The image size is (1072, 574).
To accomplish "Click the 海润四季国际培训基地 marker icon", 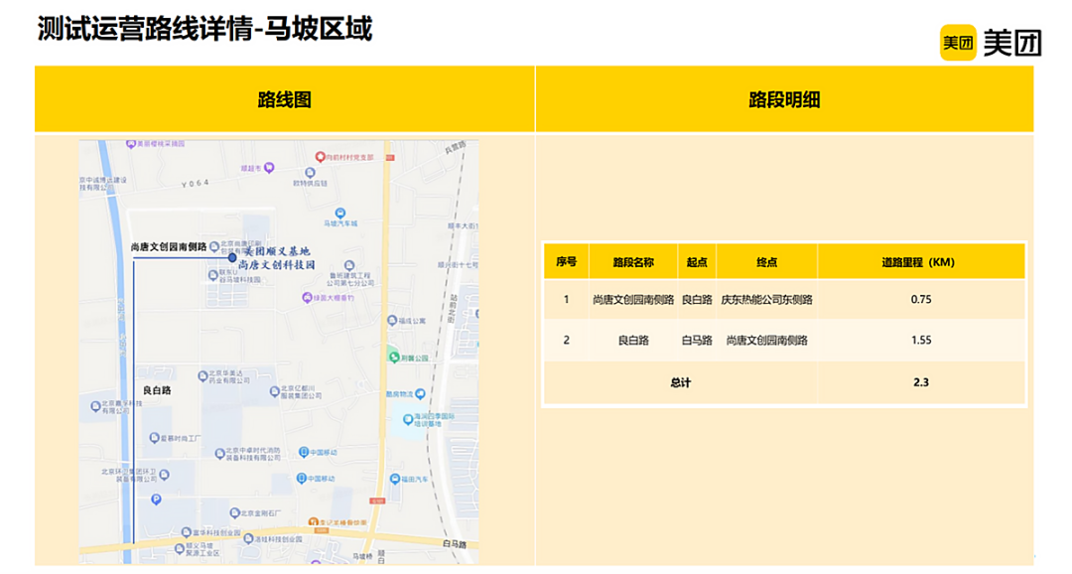I will pyautogui.click(x=408, y=419).
